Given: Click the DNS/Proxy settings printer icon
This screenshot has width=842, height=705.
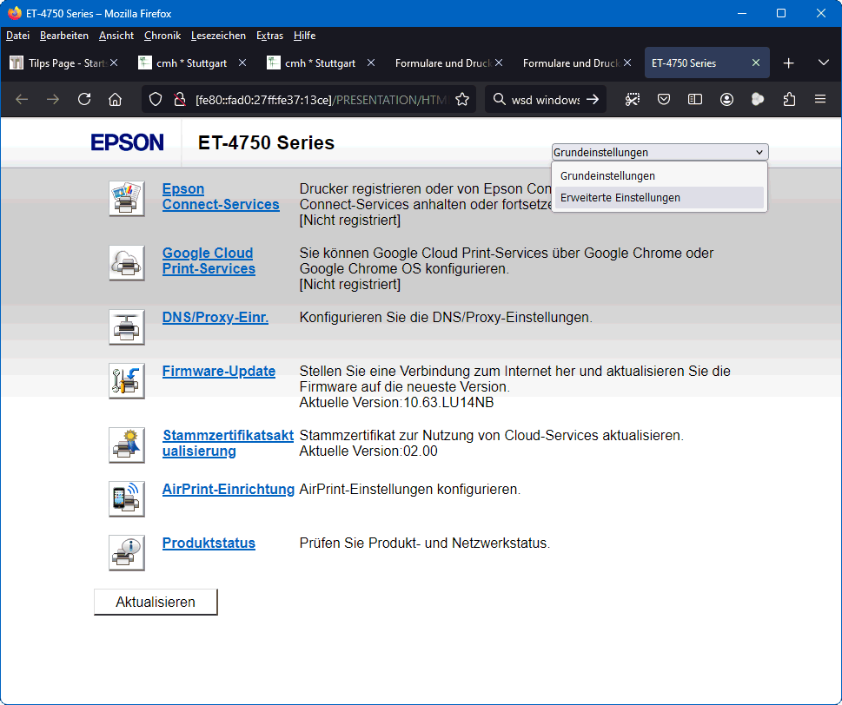Looking at the screenshot, I should pos(126,326).
